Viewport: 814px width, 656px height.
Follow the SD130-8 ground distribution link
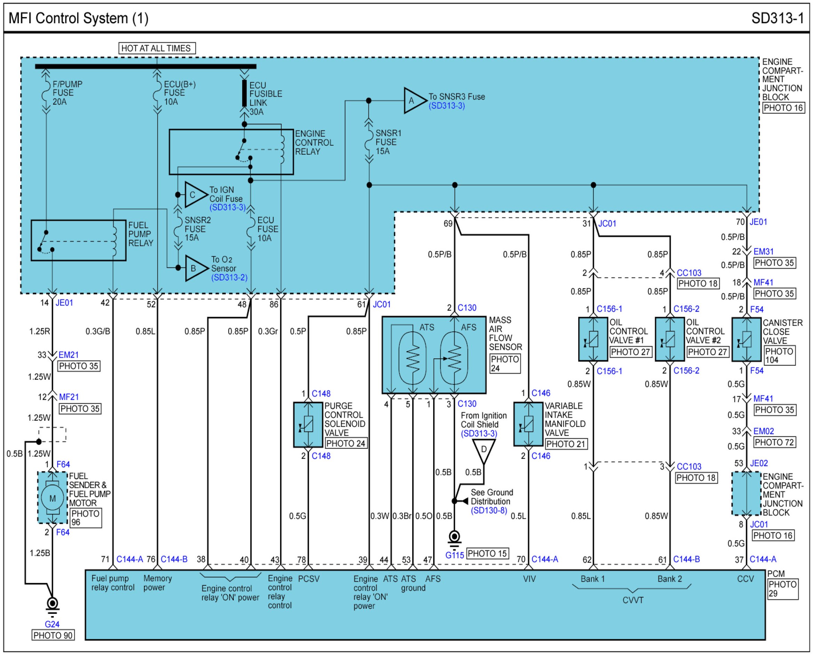click(x=488, y=511)
